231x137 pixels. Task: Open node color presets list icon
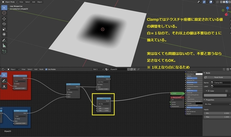[x=227, y=91]
